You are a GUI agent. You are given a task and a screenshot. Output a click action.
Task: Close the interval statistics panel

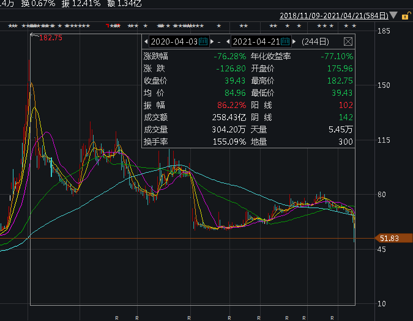pos(348,41)
